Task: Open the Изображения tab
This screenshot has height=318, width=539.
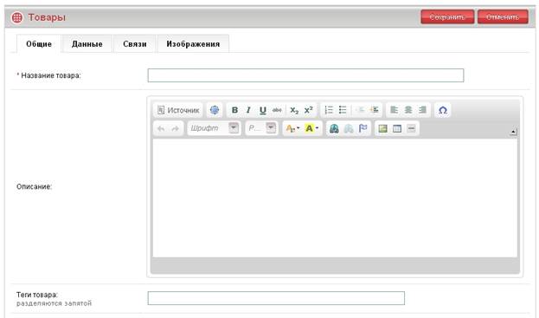Action: 193,43
